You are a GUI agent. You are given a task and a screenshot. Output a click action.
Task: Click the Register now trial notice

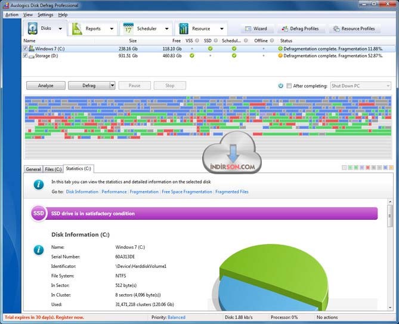coord(45,317)
